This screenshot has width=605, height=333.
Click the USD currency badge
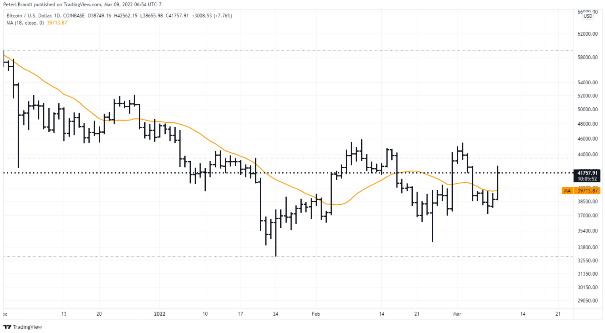click(x=588, y=16)
